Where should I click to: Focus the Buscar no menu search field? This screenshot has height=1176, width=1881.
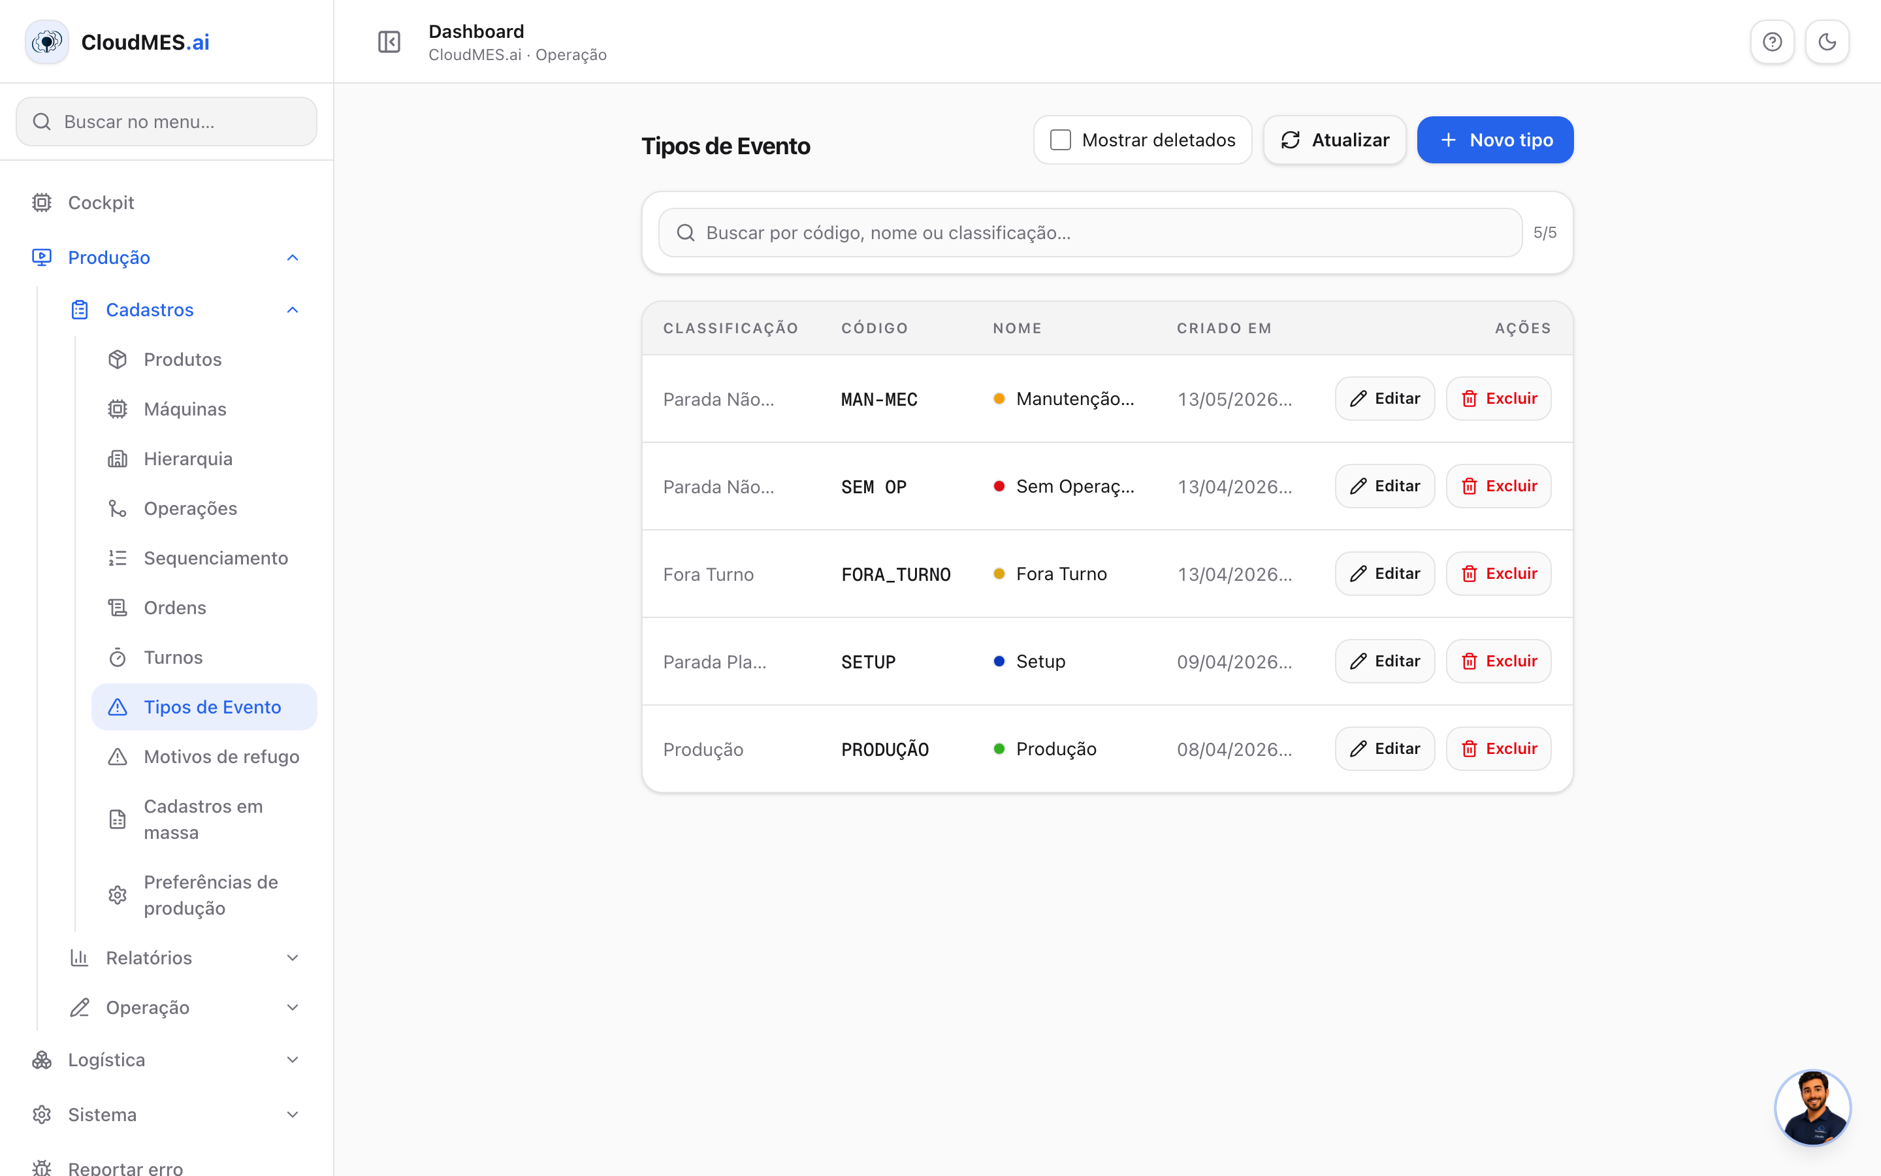[x=167, y=122]
